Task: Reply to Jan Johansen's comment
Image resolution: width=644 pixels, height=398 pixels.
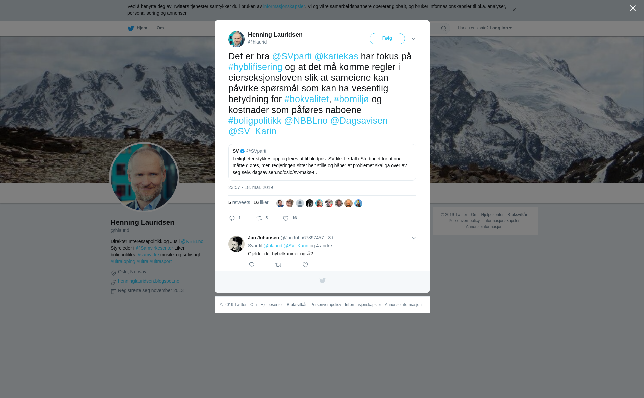Action: [x=252, y=265]
